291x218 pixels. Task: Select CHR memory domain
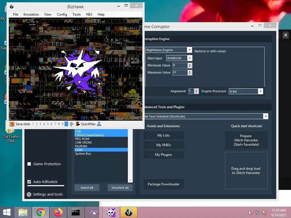pos(101,131)
